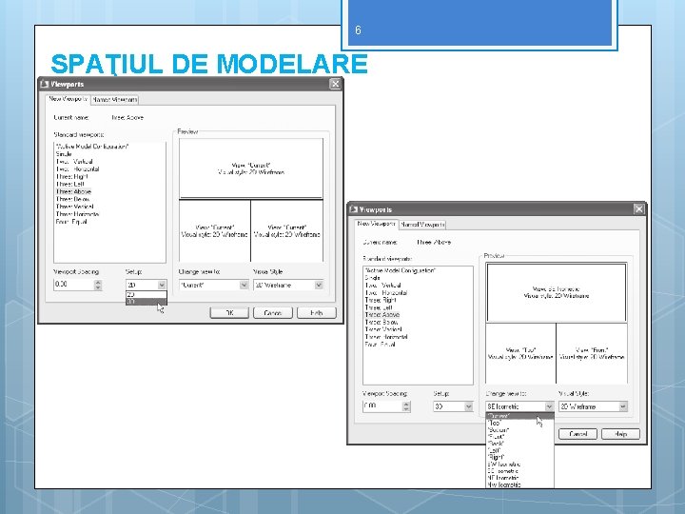Select Three: Below in lower-right dialog list
Image resolution: width=685 pixels, height=514 pixels.
[382, 322]
